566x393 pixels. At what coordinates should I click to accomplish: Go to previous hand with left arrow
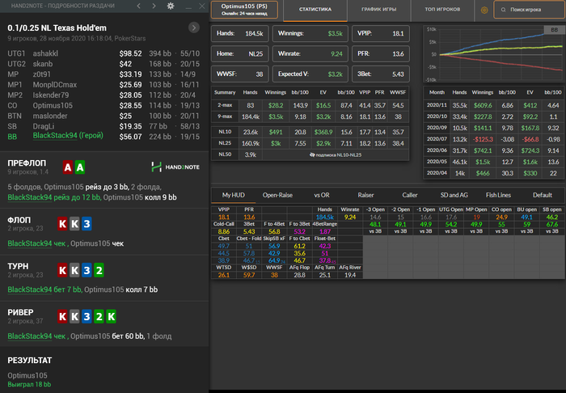[x=139, y=6]
